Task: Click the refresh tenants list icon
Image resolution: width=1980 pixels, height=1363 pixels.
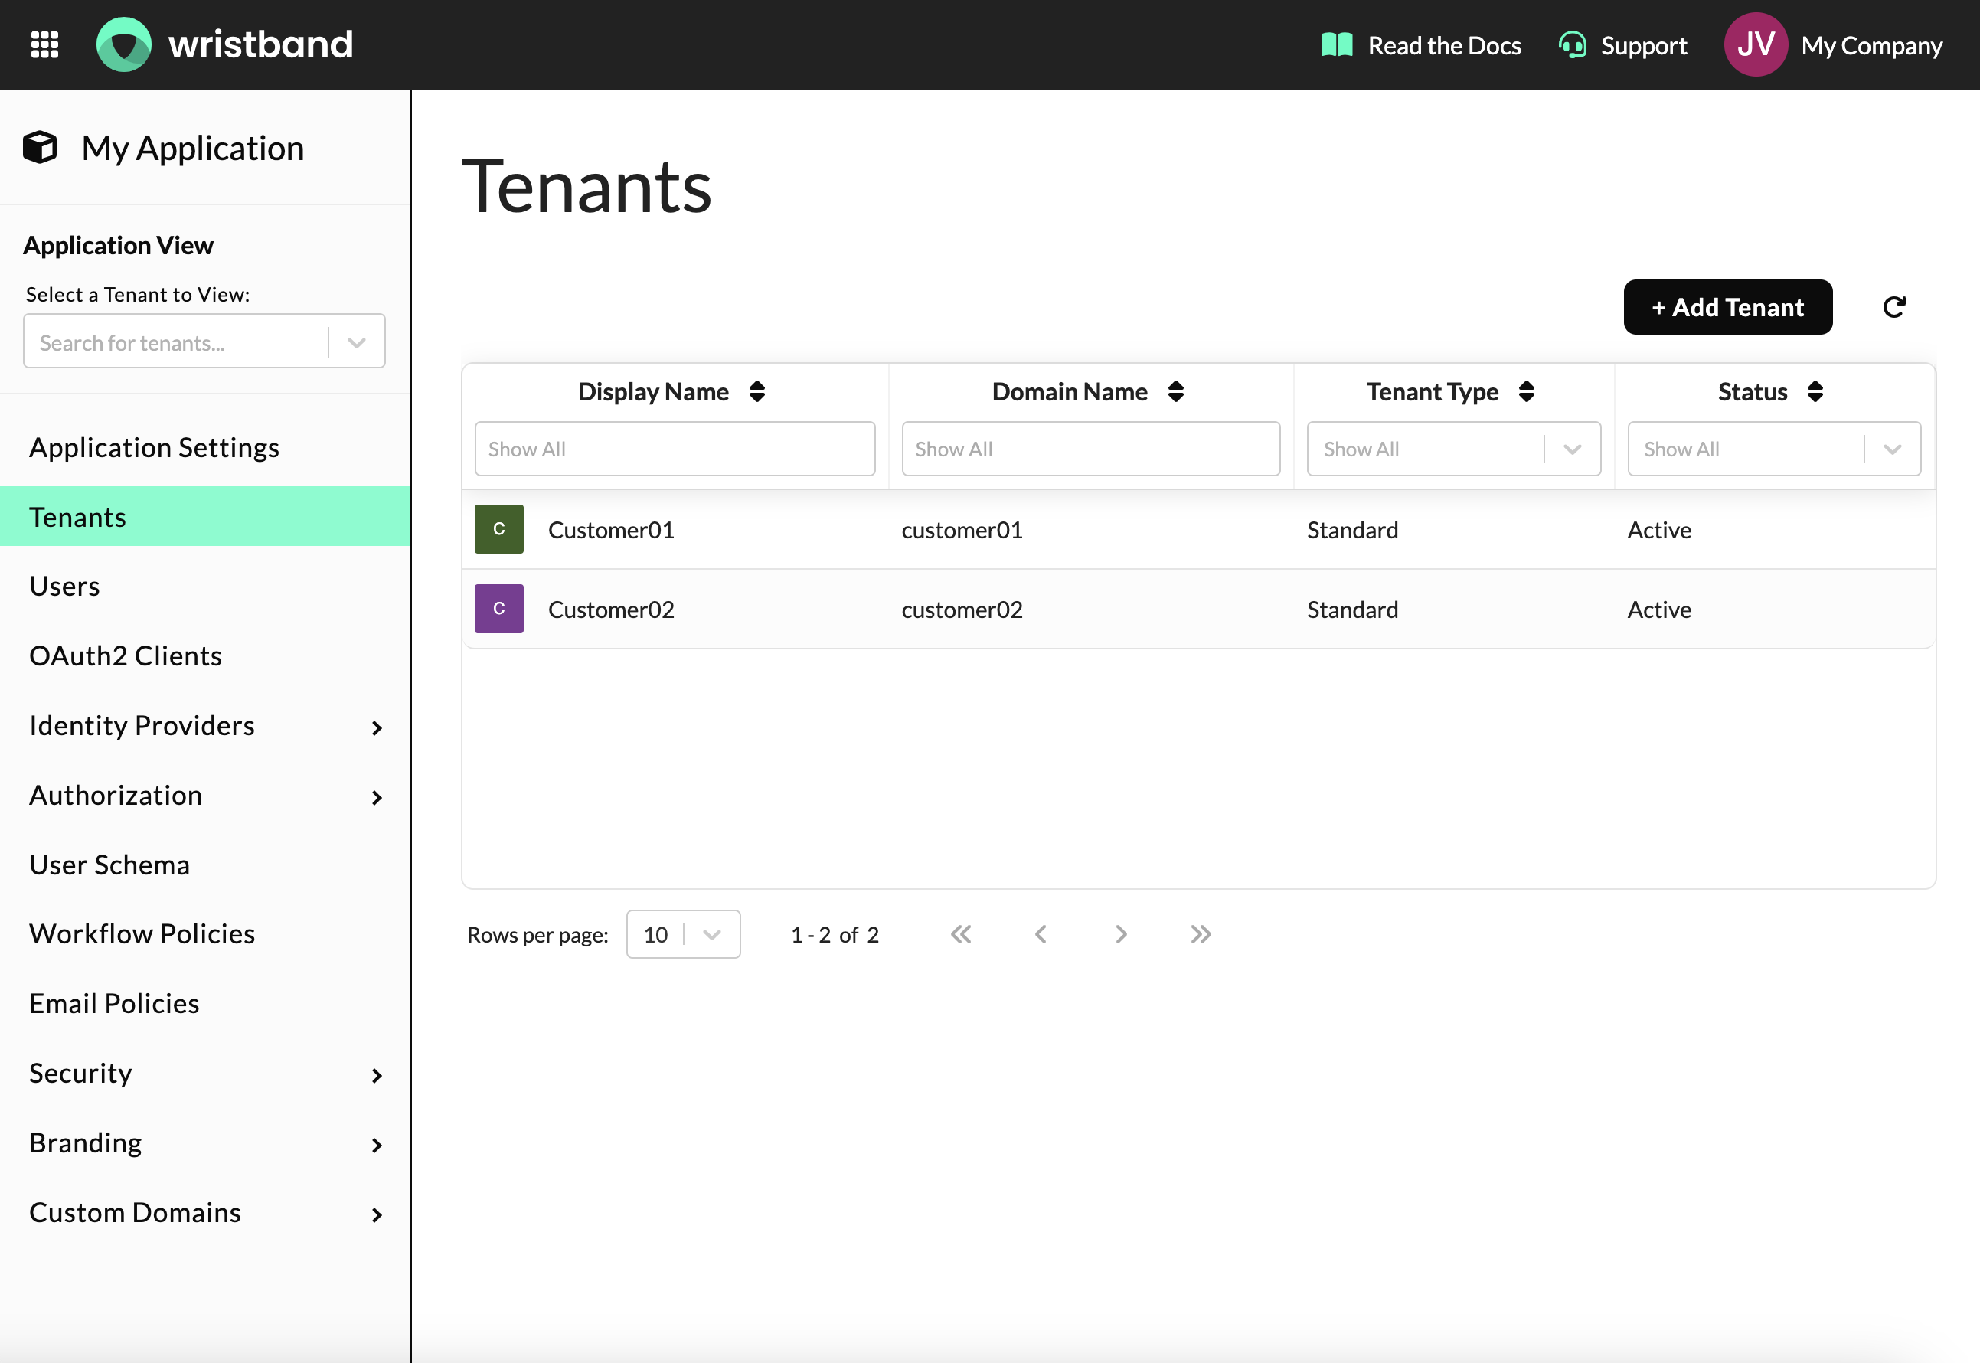Action: pyautogui.click(x=1896, y=307)
